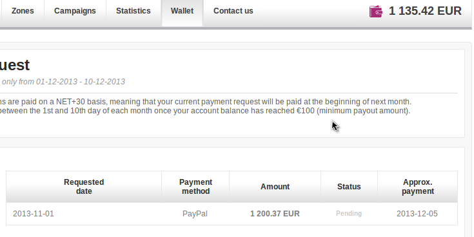Click the PayPal payment method cell
Viewport: 474px width, 237px height.
tap(195, 214)
